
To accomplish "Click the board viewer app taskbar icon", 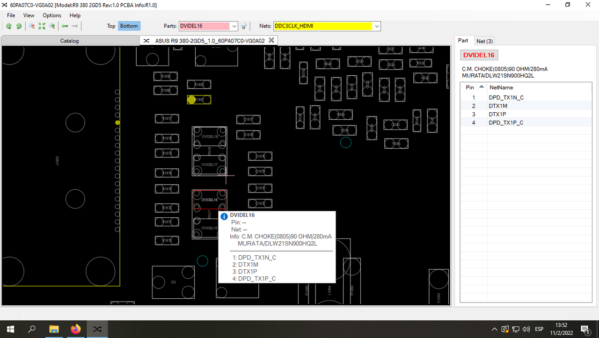I will coord(97,329).
